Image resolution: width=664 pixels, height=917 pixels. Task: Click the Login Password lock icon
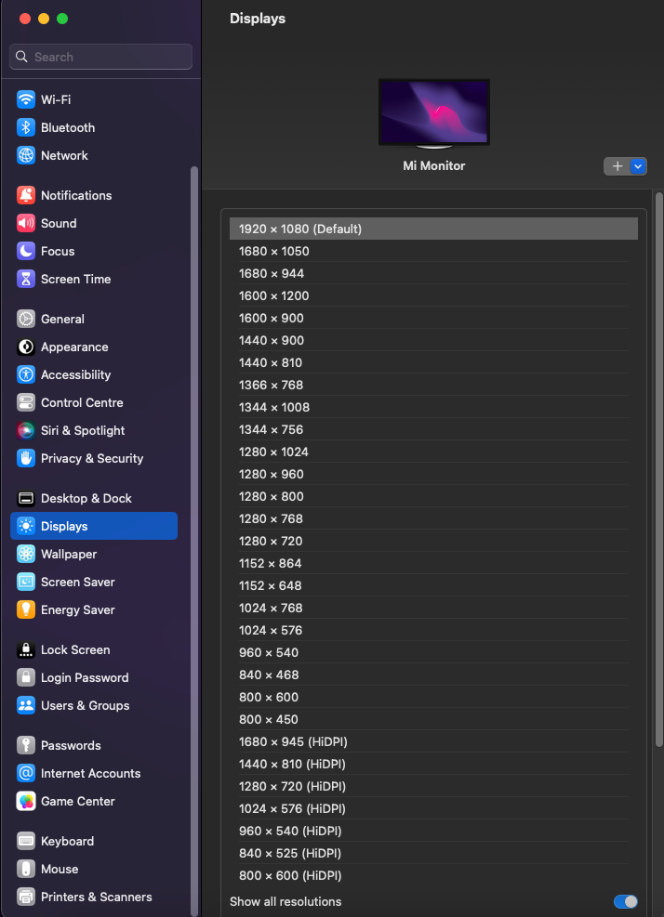click(x=26, y=678)
